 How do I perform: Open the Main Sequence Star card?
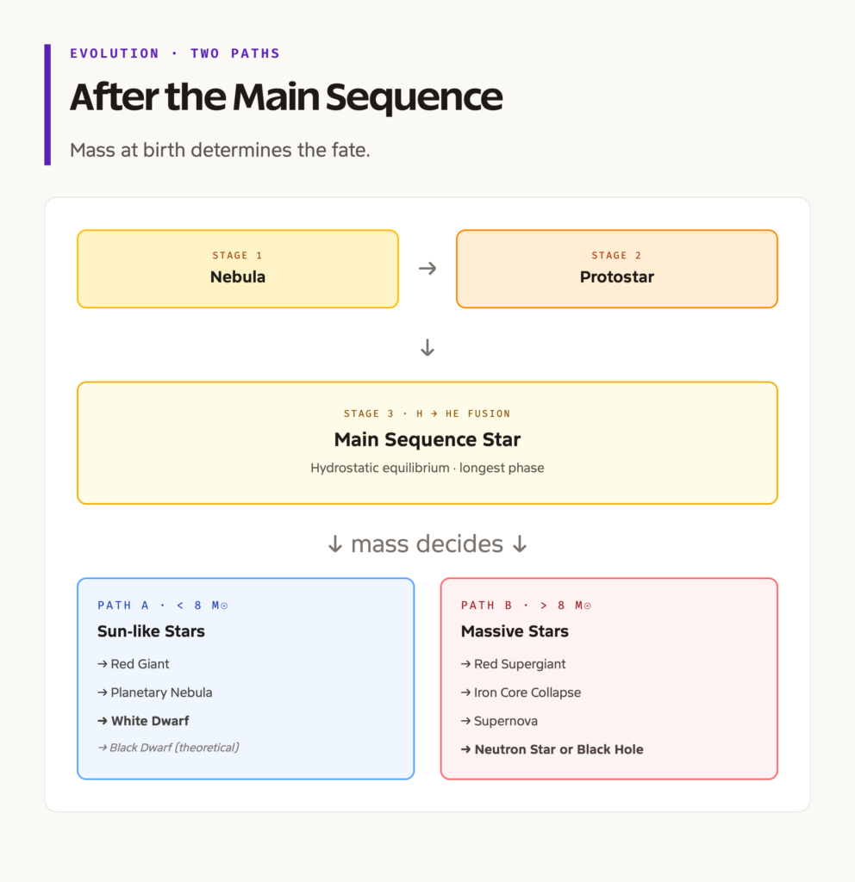point(427,443)
